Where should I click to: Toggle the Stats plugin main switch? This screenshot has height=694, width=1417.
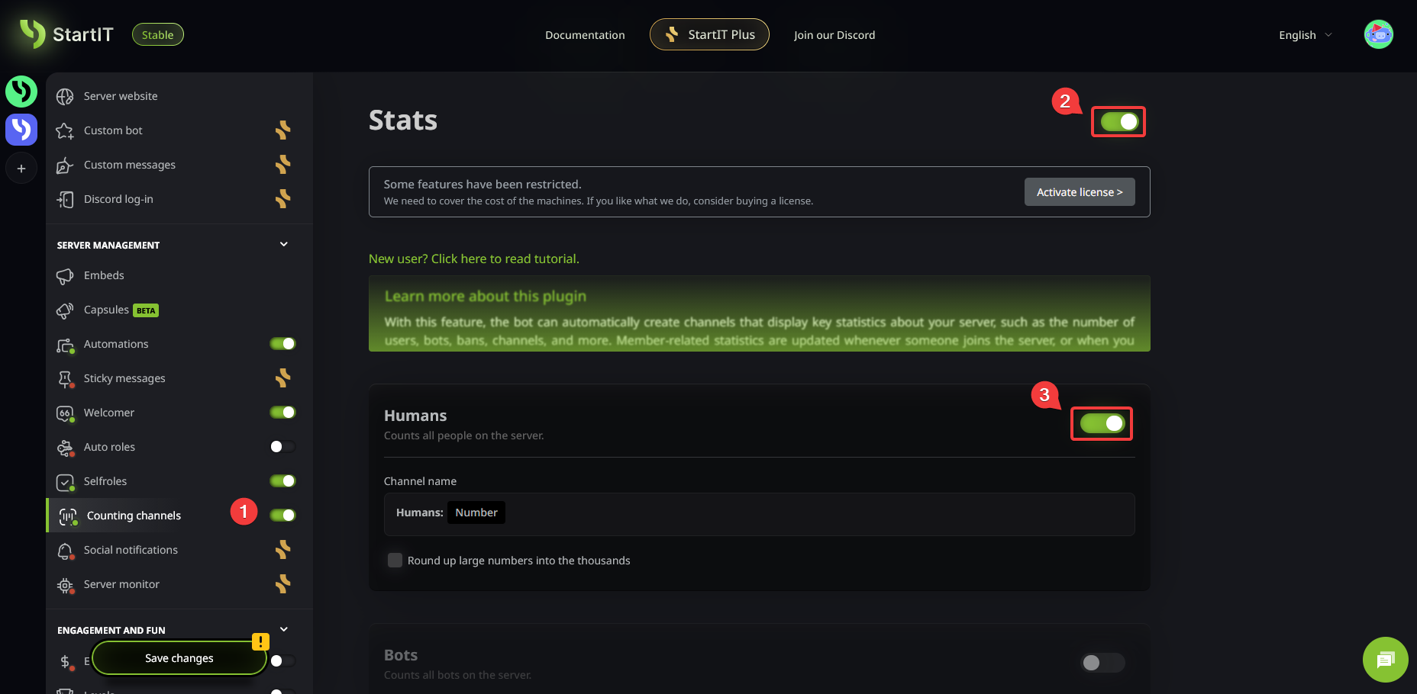[1118, 122]
